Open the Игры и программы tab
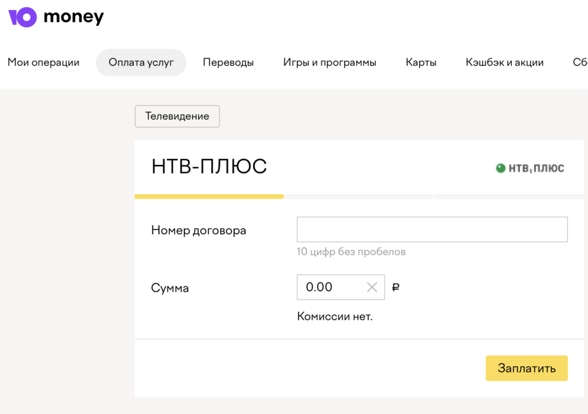This screenshot has width=588, height=414. pos(329,63)
